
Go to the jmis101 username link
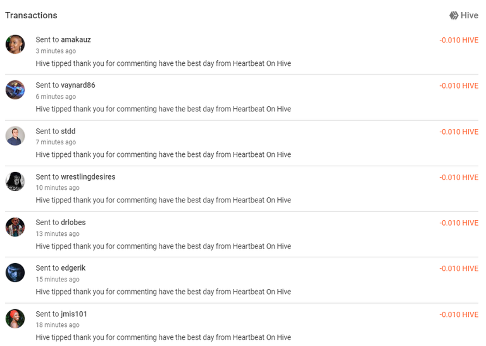[x=74, y=314]
